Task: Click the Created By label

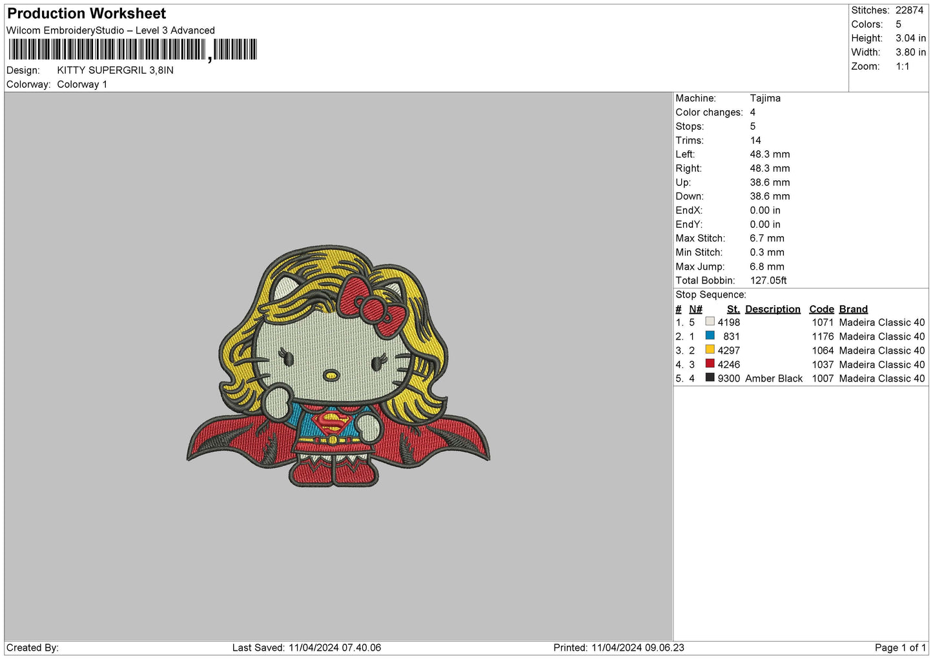Action: [32, 648]
